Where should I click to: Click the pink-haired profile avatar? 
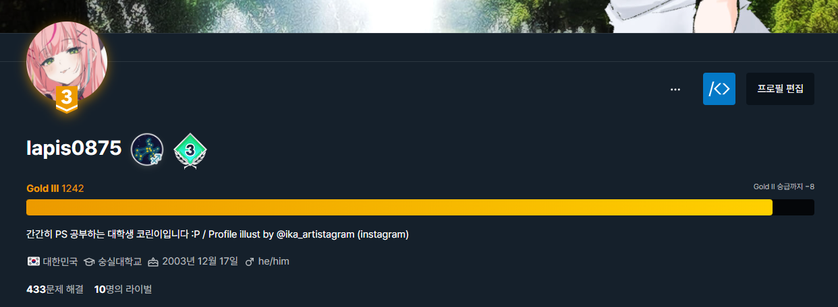tap(67, 59)
